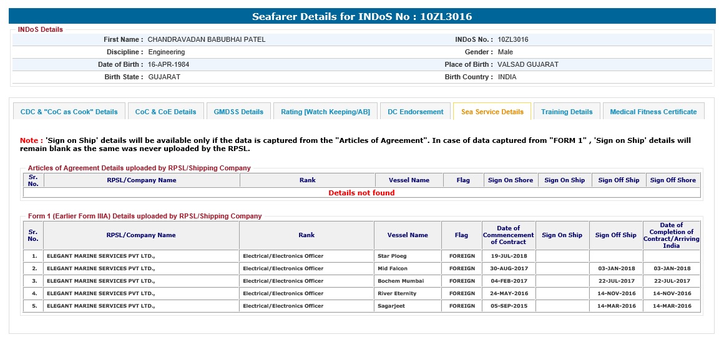Click the Sign On Shore column header
Screen dimensions: 724x347
click(x=510, y=180)
